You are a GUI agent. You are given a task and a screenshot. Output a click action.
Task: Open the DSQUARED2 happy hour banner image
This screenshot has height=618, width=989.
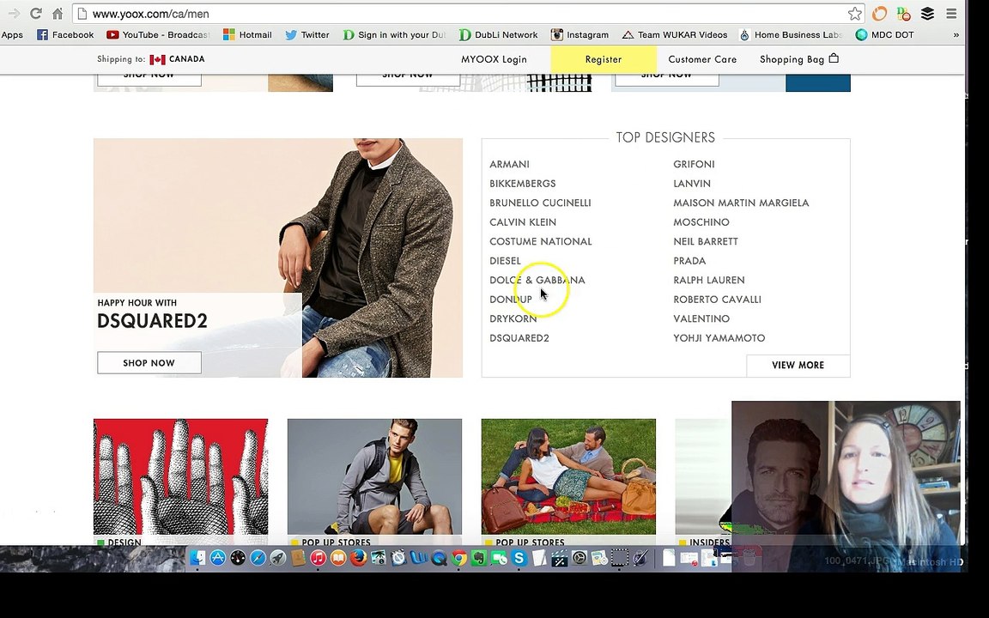click(x=277, y=257)
